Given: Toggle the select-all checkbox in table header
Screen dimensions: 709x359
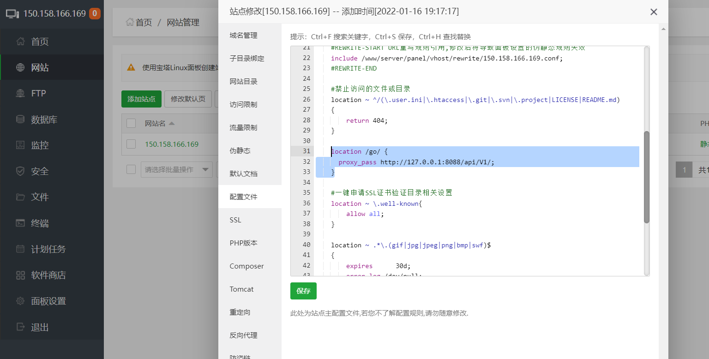Looking at the screenshot, I should click(x=131, y=123).
